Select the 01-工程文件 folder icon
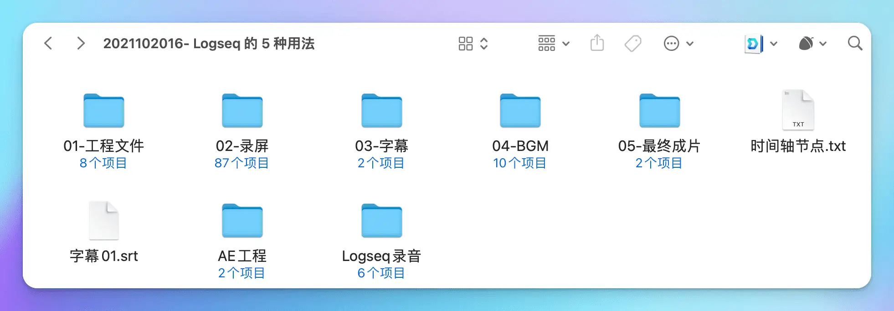 (104, 110)
